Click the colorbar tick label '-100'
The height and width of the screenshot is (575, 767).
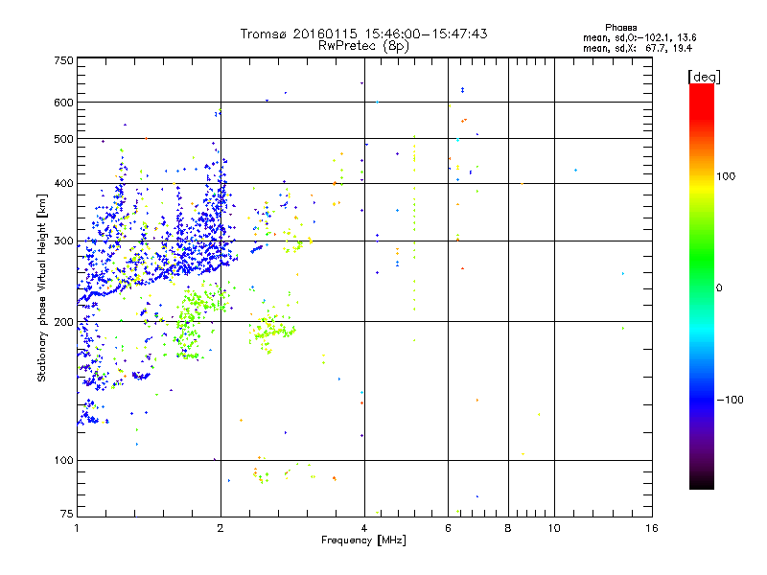point(730,400)
